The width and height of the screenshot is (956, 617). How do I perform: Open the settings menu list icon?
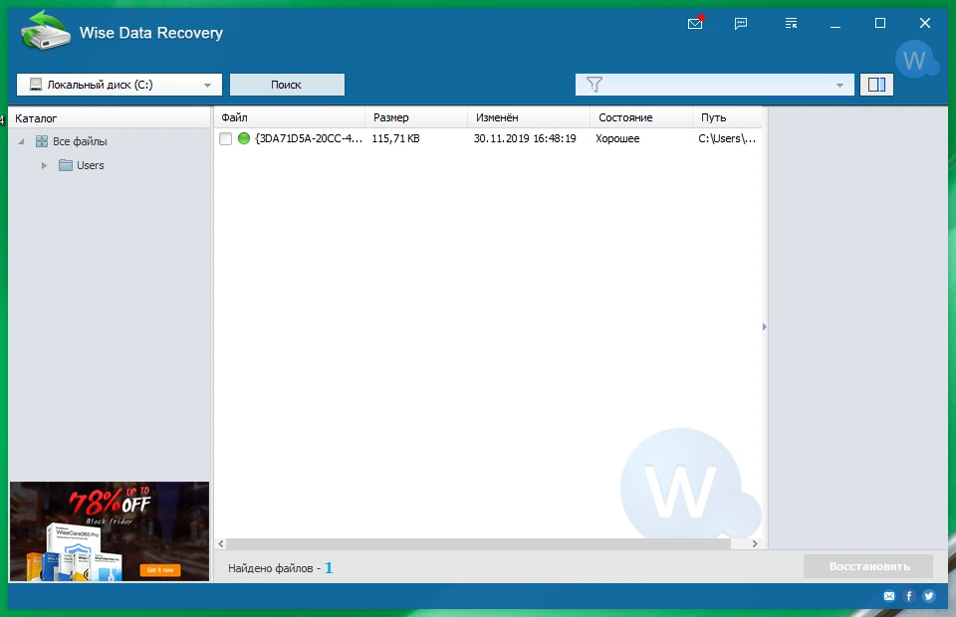pyautogui.click(x=791, y=23)
